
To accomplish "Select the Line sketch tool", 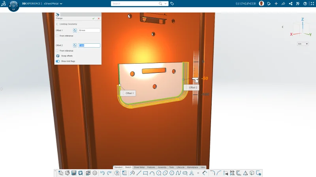I will point(139,173).
